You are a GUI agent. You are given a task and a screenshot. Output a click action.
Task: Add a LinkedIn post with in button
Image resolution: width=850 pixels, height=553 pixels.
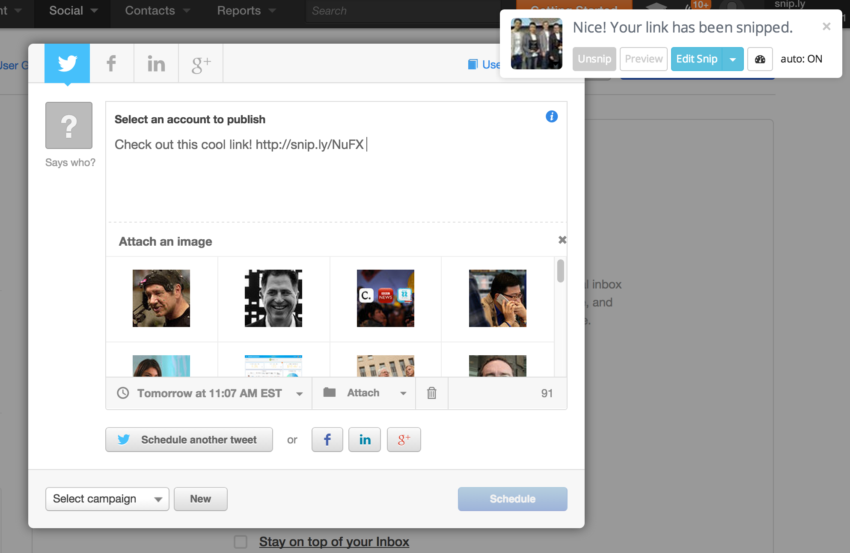pyautogui.click(x=364, y=440)
